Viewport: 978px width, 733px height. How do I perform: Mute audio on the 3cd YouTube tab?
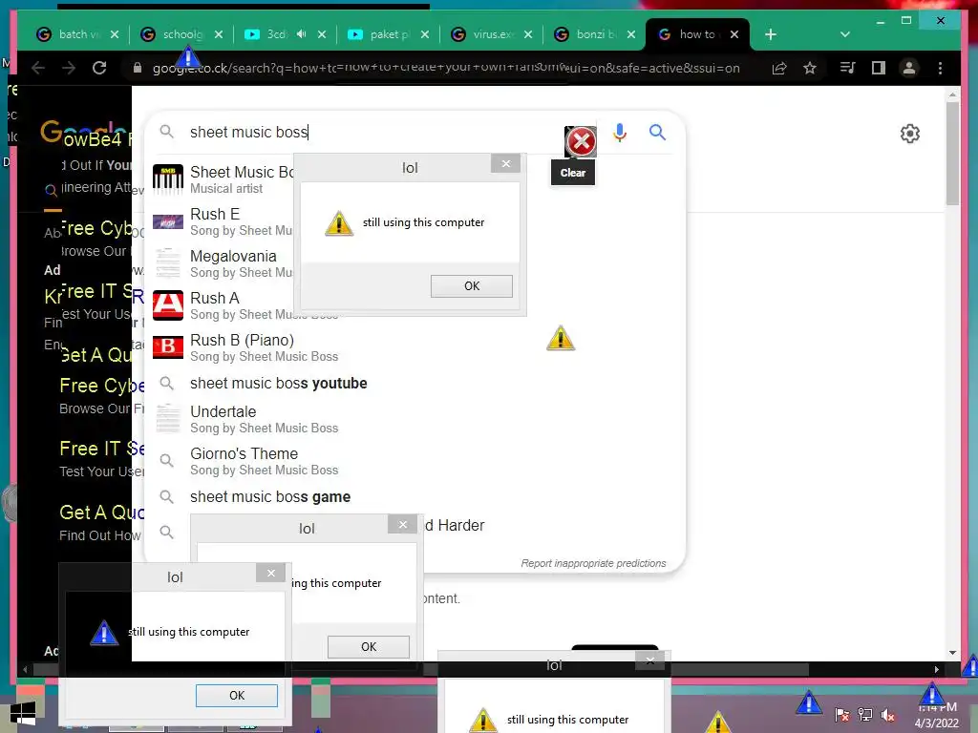point(301,34)
